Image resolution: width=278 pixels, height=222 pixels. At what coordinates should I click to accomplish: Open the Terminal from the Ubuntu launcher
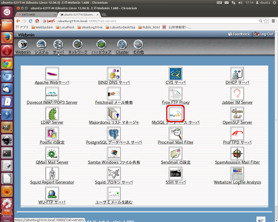[x=7, y=153]
